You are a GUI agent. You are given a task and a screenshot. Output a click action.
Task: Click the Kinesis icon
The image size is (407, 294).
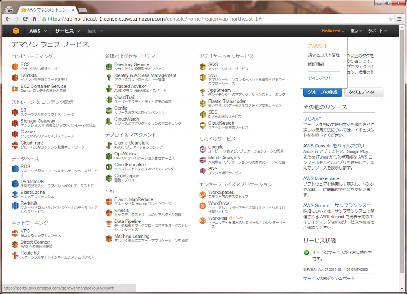109,213
